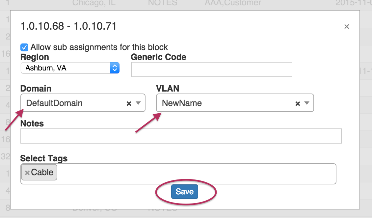Image resolution: width=372 pixels, height=218 pixels.
Task: Click the NewName value in VLAN
Action: point(182,103)
